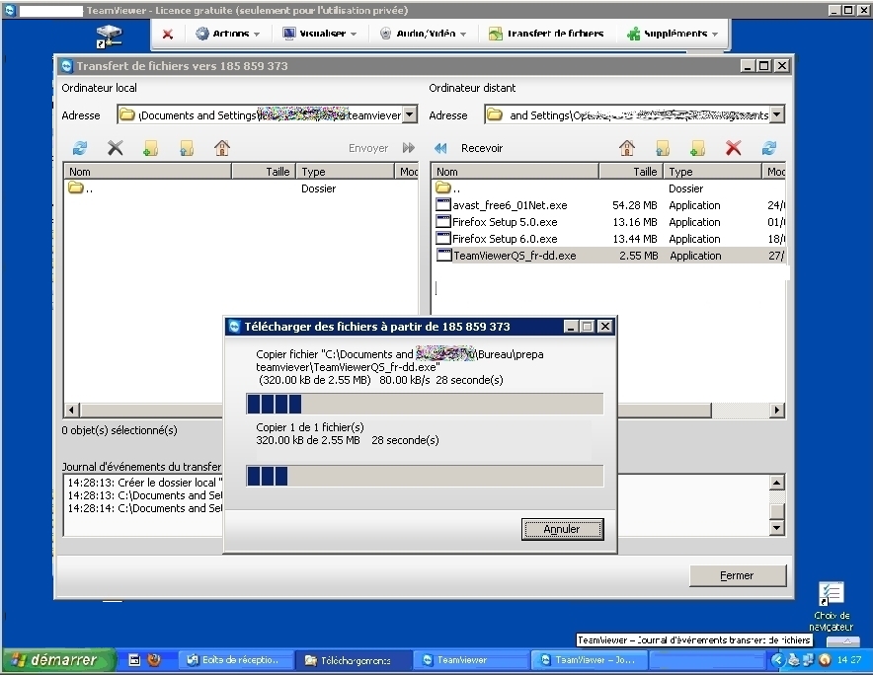Expand hidden system tray icons arrow

tap(778, 660)
